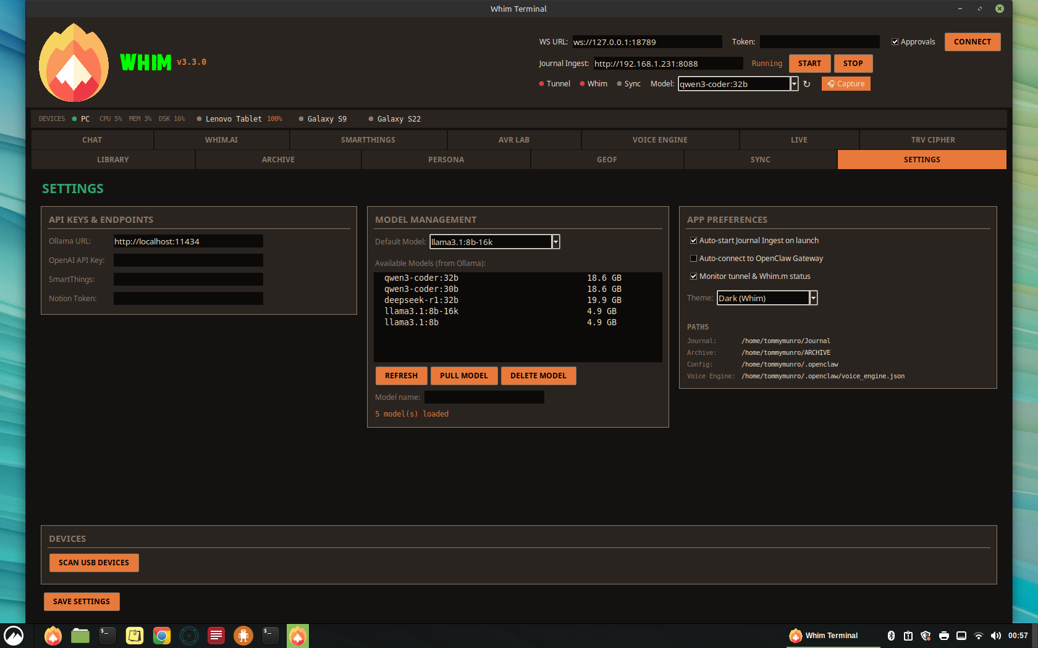Click SAVE SETTINGS at the bottom
The height and width of the screenshot is (648, 1038).
point(81,601)
